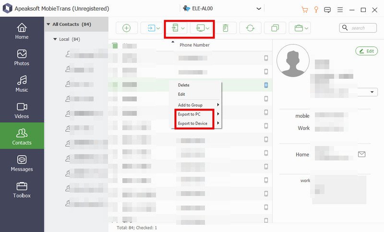Toggle the select-all checkbox in header
The height and width of the screenshot is (232, 384).
(x=115, y=45)
